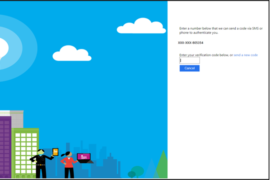
Task: Click the magenta laptop screen
Action: (84, 156)
